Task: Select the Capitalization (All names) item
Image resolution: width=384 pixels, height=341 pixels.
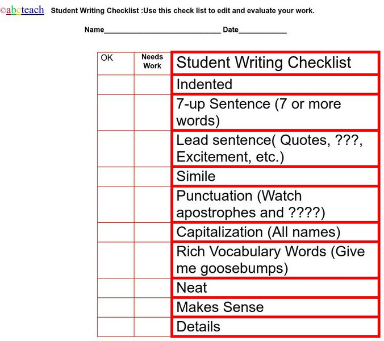Action: (258, 232)
